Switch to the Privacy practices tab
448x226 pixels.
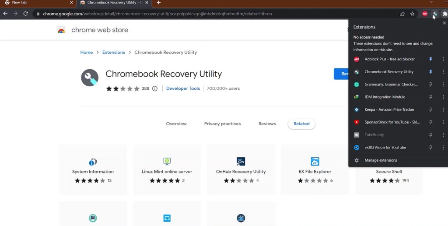(223, 124)
